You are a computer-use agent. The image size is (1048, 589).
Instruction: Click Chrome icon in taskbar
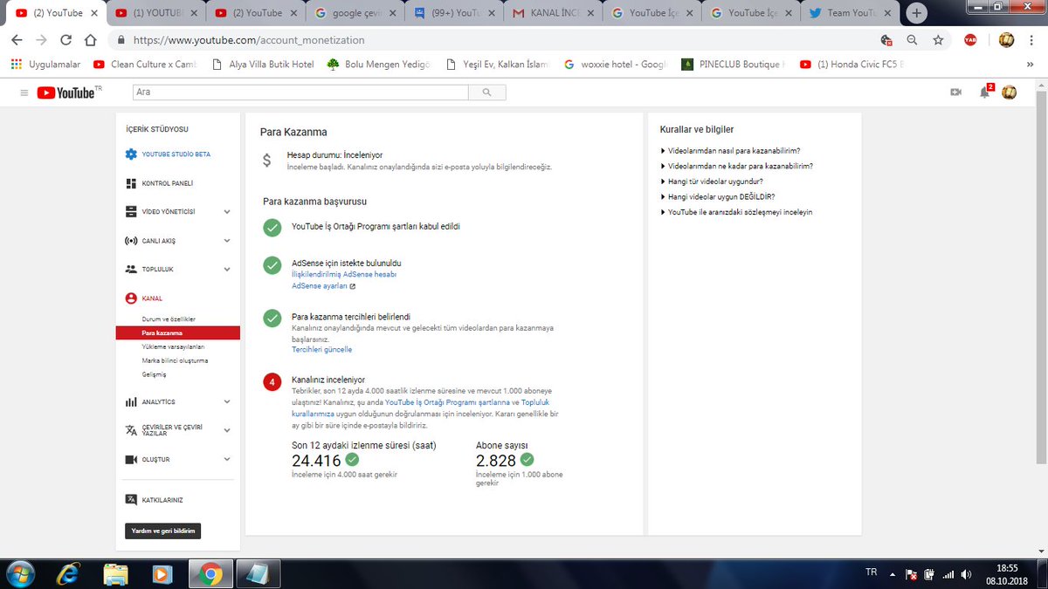(x=210, y=573)
